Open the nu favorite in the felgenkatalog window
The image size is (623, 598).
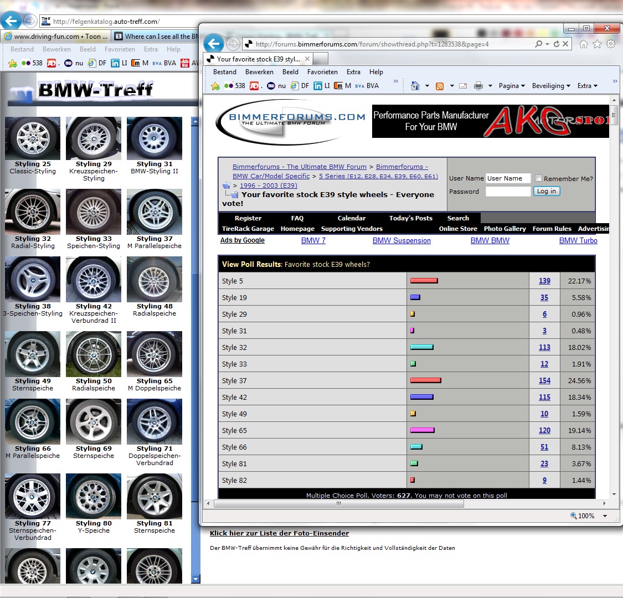pos(74,63)
